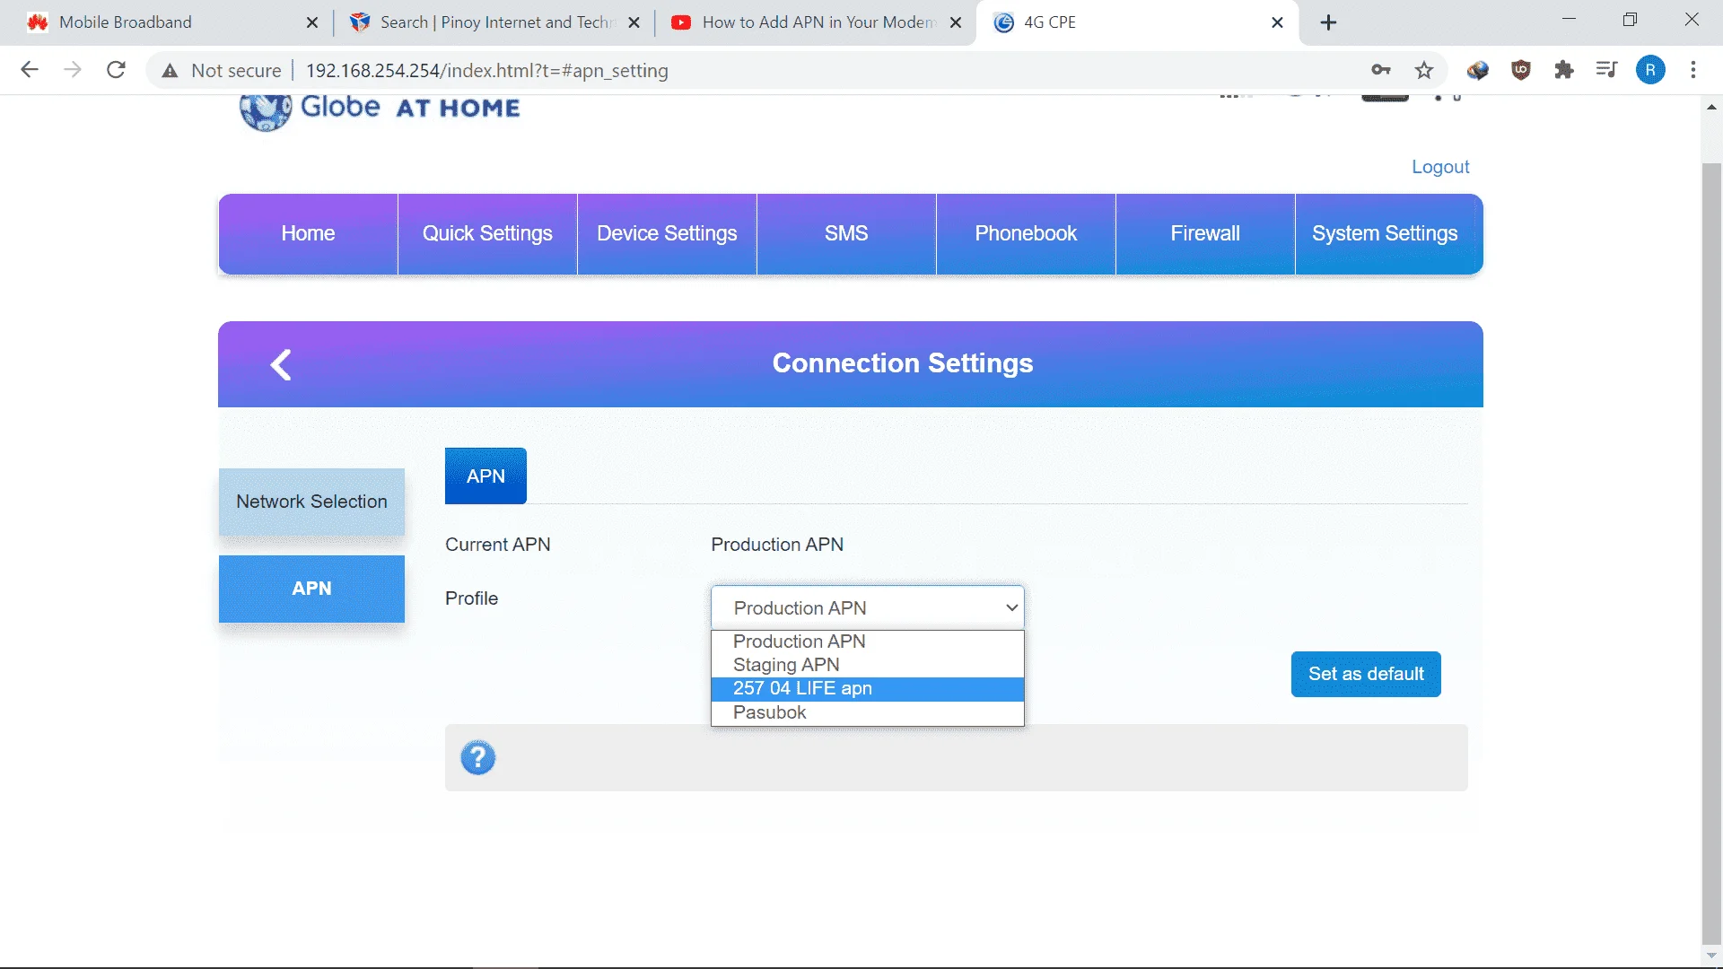Close the Pinoy Internet and Tech tab
This screenshot has height=969, width=1723.
(634, 22)
